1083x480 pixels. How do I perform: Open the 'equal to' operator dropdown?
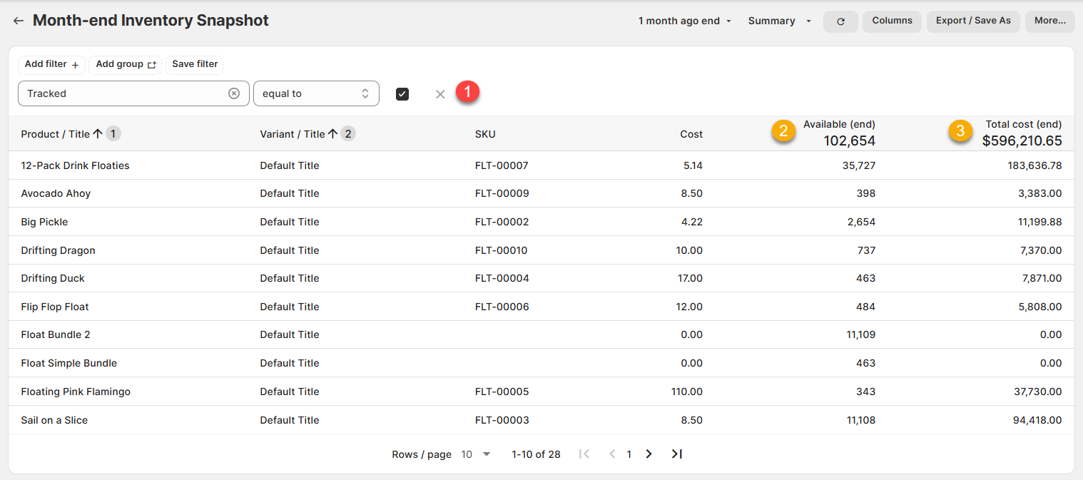click(316, 93)
